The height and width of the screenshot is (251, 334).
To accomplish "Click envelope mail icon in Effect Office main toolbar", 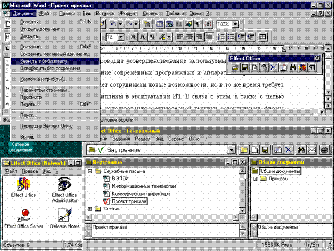I will (312, 150).
